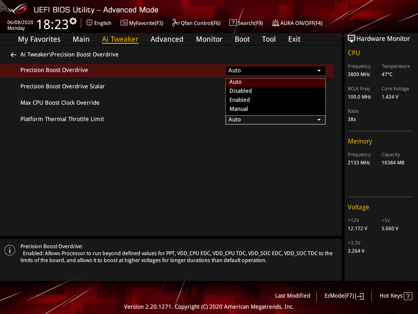Click the EzMode exit arrow icon
Screen dimensions: 418x314
[x=360, y=296]
